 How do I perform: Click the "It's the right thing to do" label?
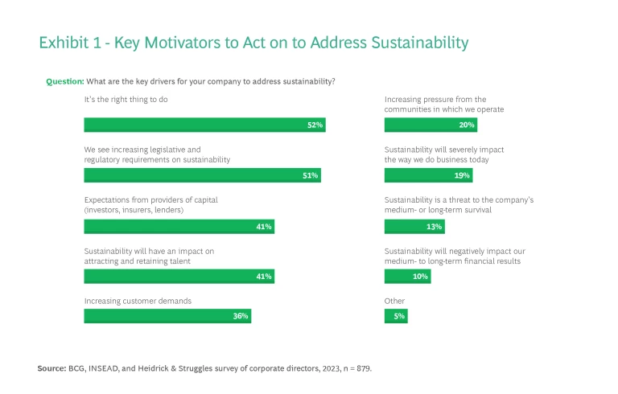coord(131,99)
